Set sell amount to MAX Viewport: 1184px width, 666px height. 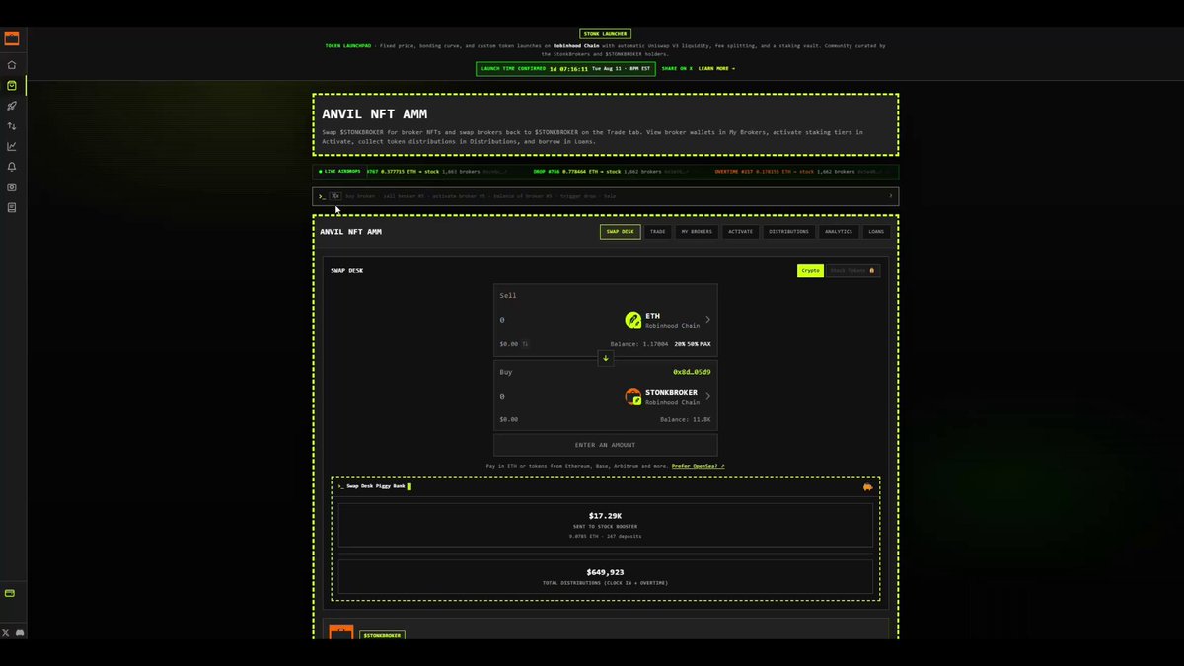pos(705,344)
